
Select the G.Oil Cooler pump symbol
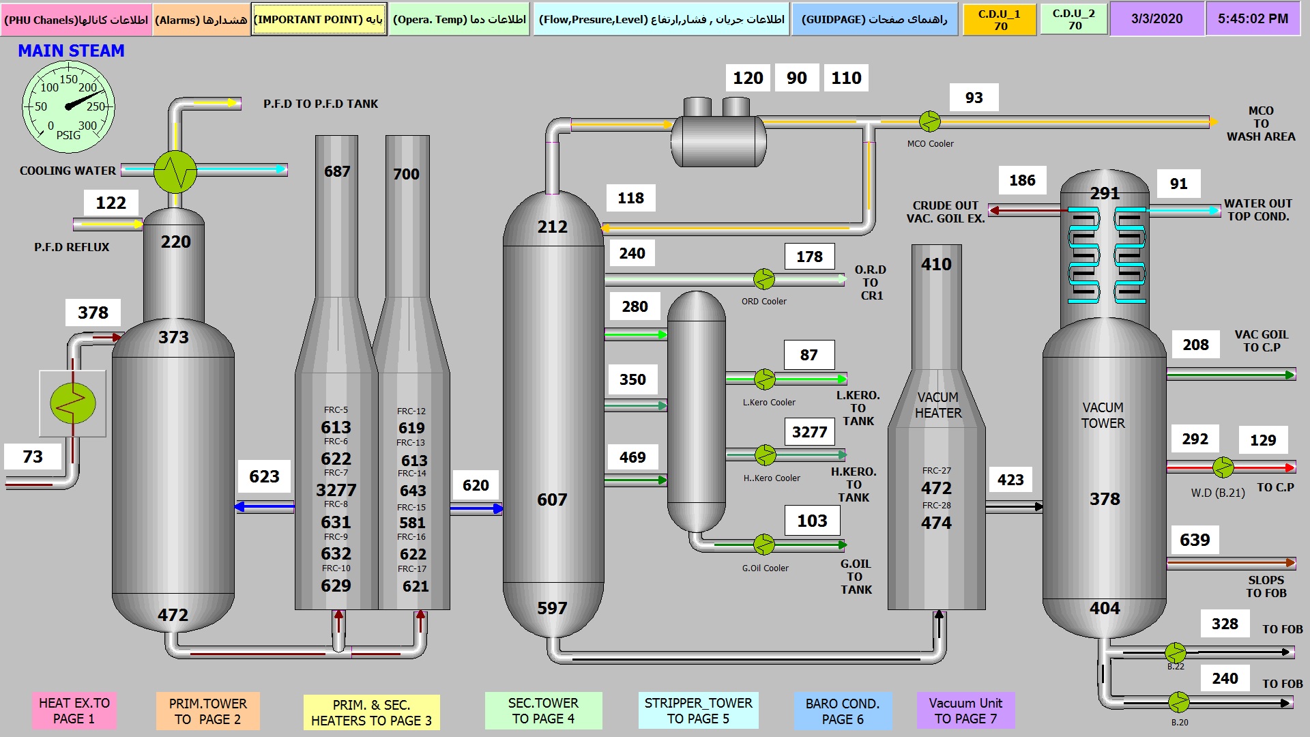point(764,545)
